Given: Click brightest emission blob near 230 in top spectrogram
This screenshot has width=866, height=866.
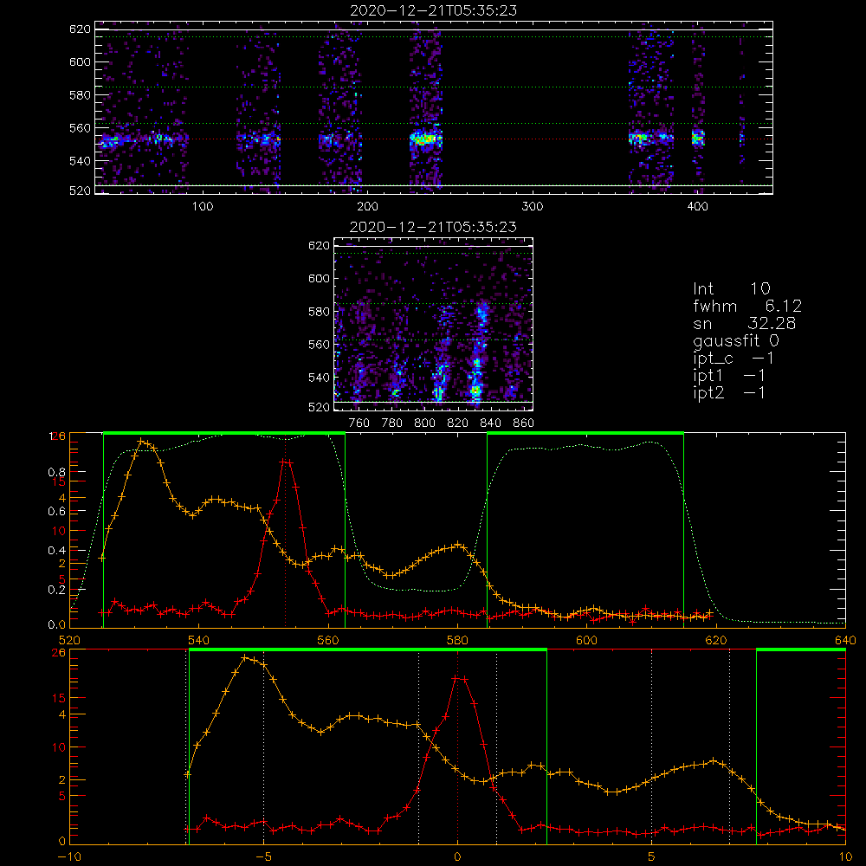Looking at the screenshot, I should pos(424,139).
